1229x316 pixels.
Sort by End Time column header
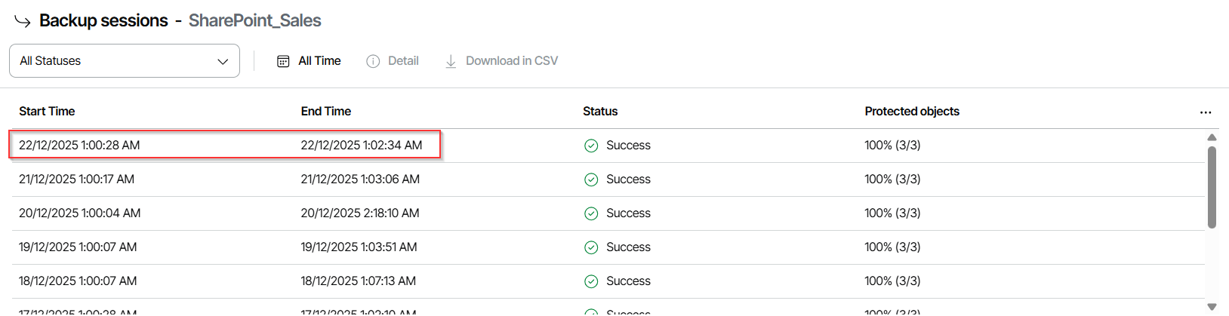click(326, 112)
